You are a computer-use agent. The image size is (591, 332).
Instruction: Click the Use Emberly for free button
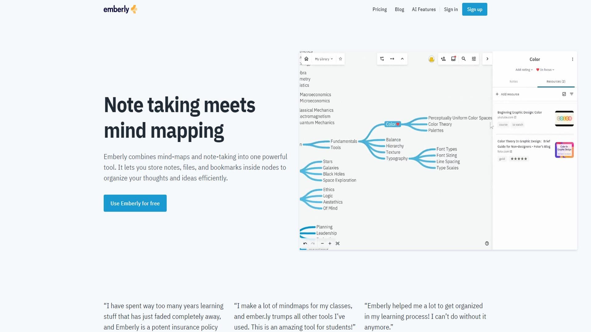[x=135, y=203]
